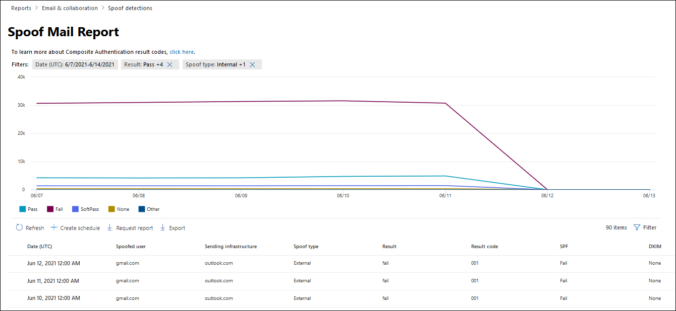The height and width of the screenshot is (311, 676).
Task: Click outlook.com in the Jun 11 row
Action: [219, 281]
